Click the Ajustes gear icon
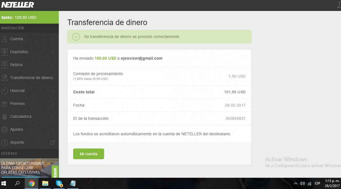Viewport: 341px width, 189px height. click(x=5, y=130)
